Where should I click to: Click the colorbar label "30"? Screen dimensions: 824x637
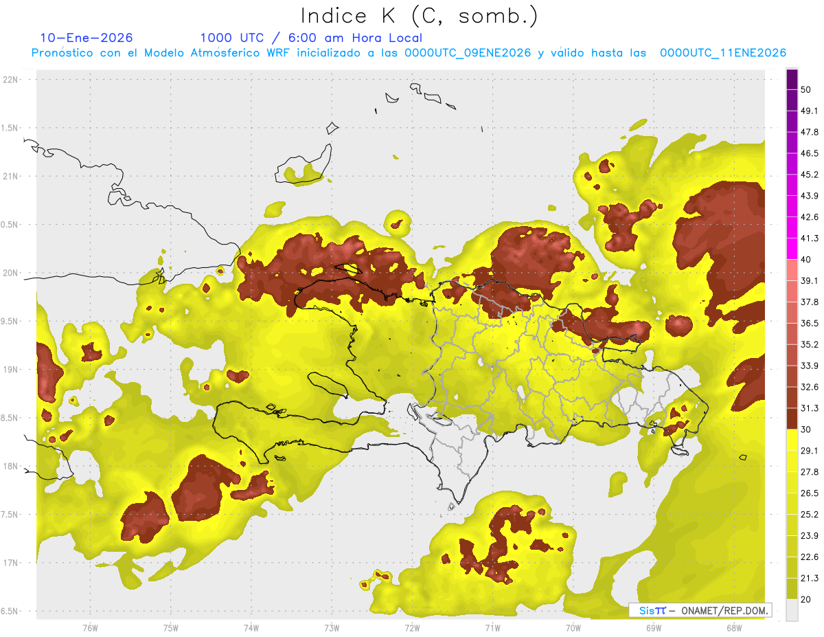[805, 429]
